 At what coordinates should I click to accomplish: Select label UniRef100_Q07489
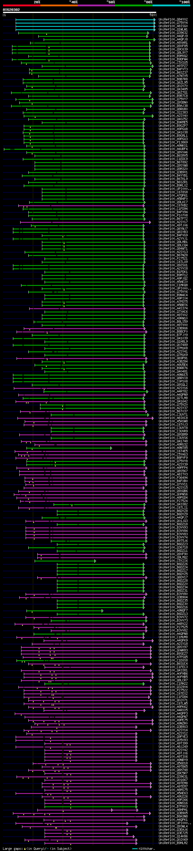coord(173,345)
